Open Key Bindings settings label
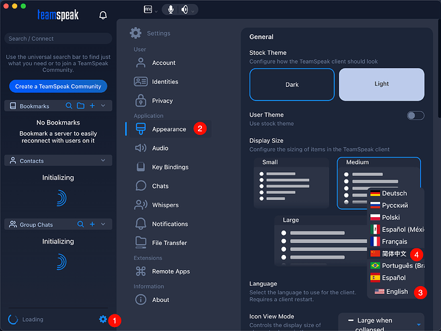Viewport: 441px width, 331px height. pos(170,167)
